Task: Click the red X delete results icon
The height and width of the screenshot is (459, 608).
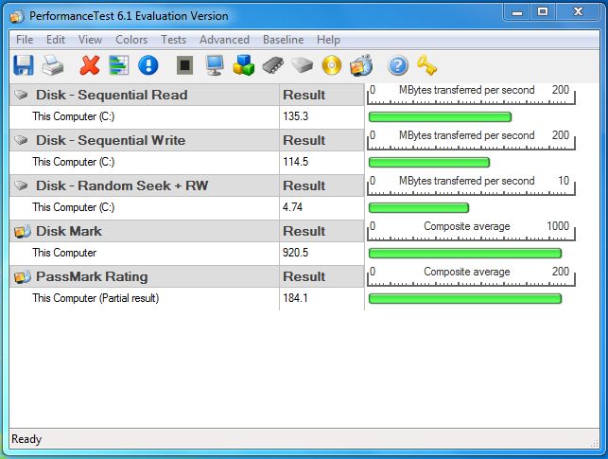Action: point(90,64)
